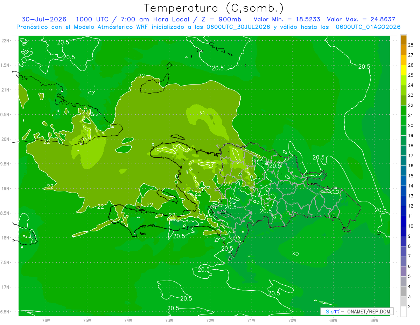The height and width of the screenshot is (325, 420).
Task: Click the colorbar label '7'
Action: click(409, 256)
